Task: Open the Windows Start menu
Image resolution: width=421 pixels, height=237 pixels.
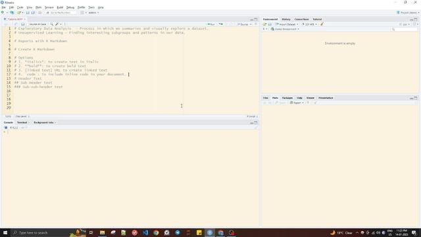Action: (5, 232)
